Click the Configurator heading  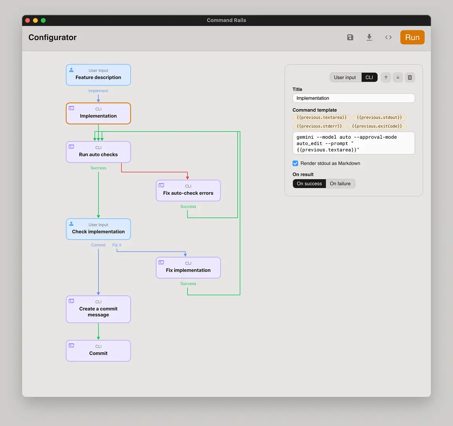[x=52, y=37]
